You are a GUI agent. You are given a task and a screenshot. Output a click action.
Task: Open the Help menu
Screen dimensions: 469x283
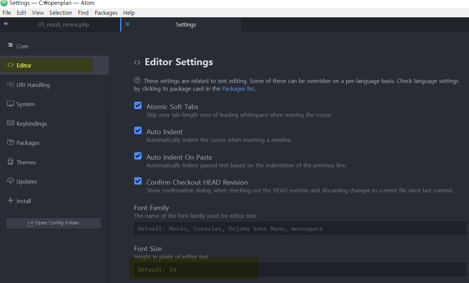[129, 13]
